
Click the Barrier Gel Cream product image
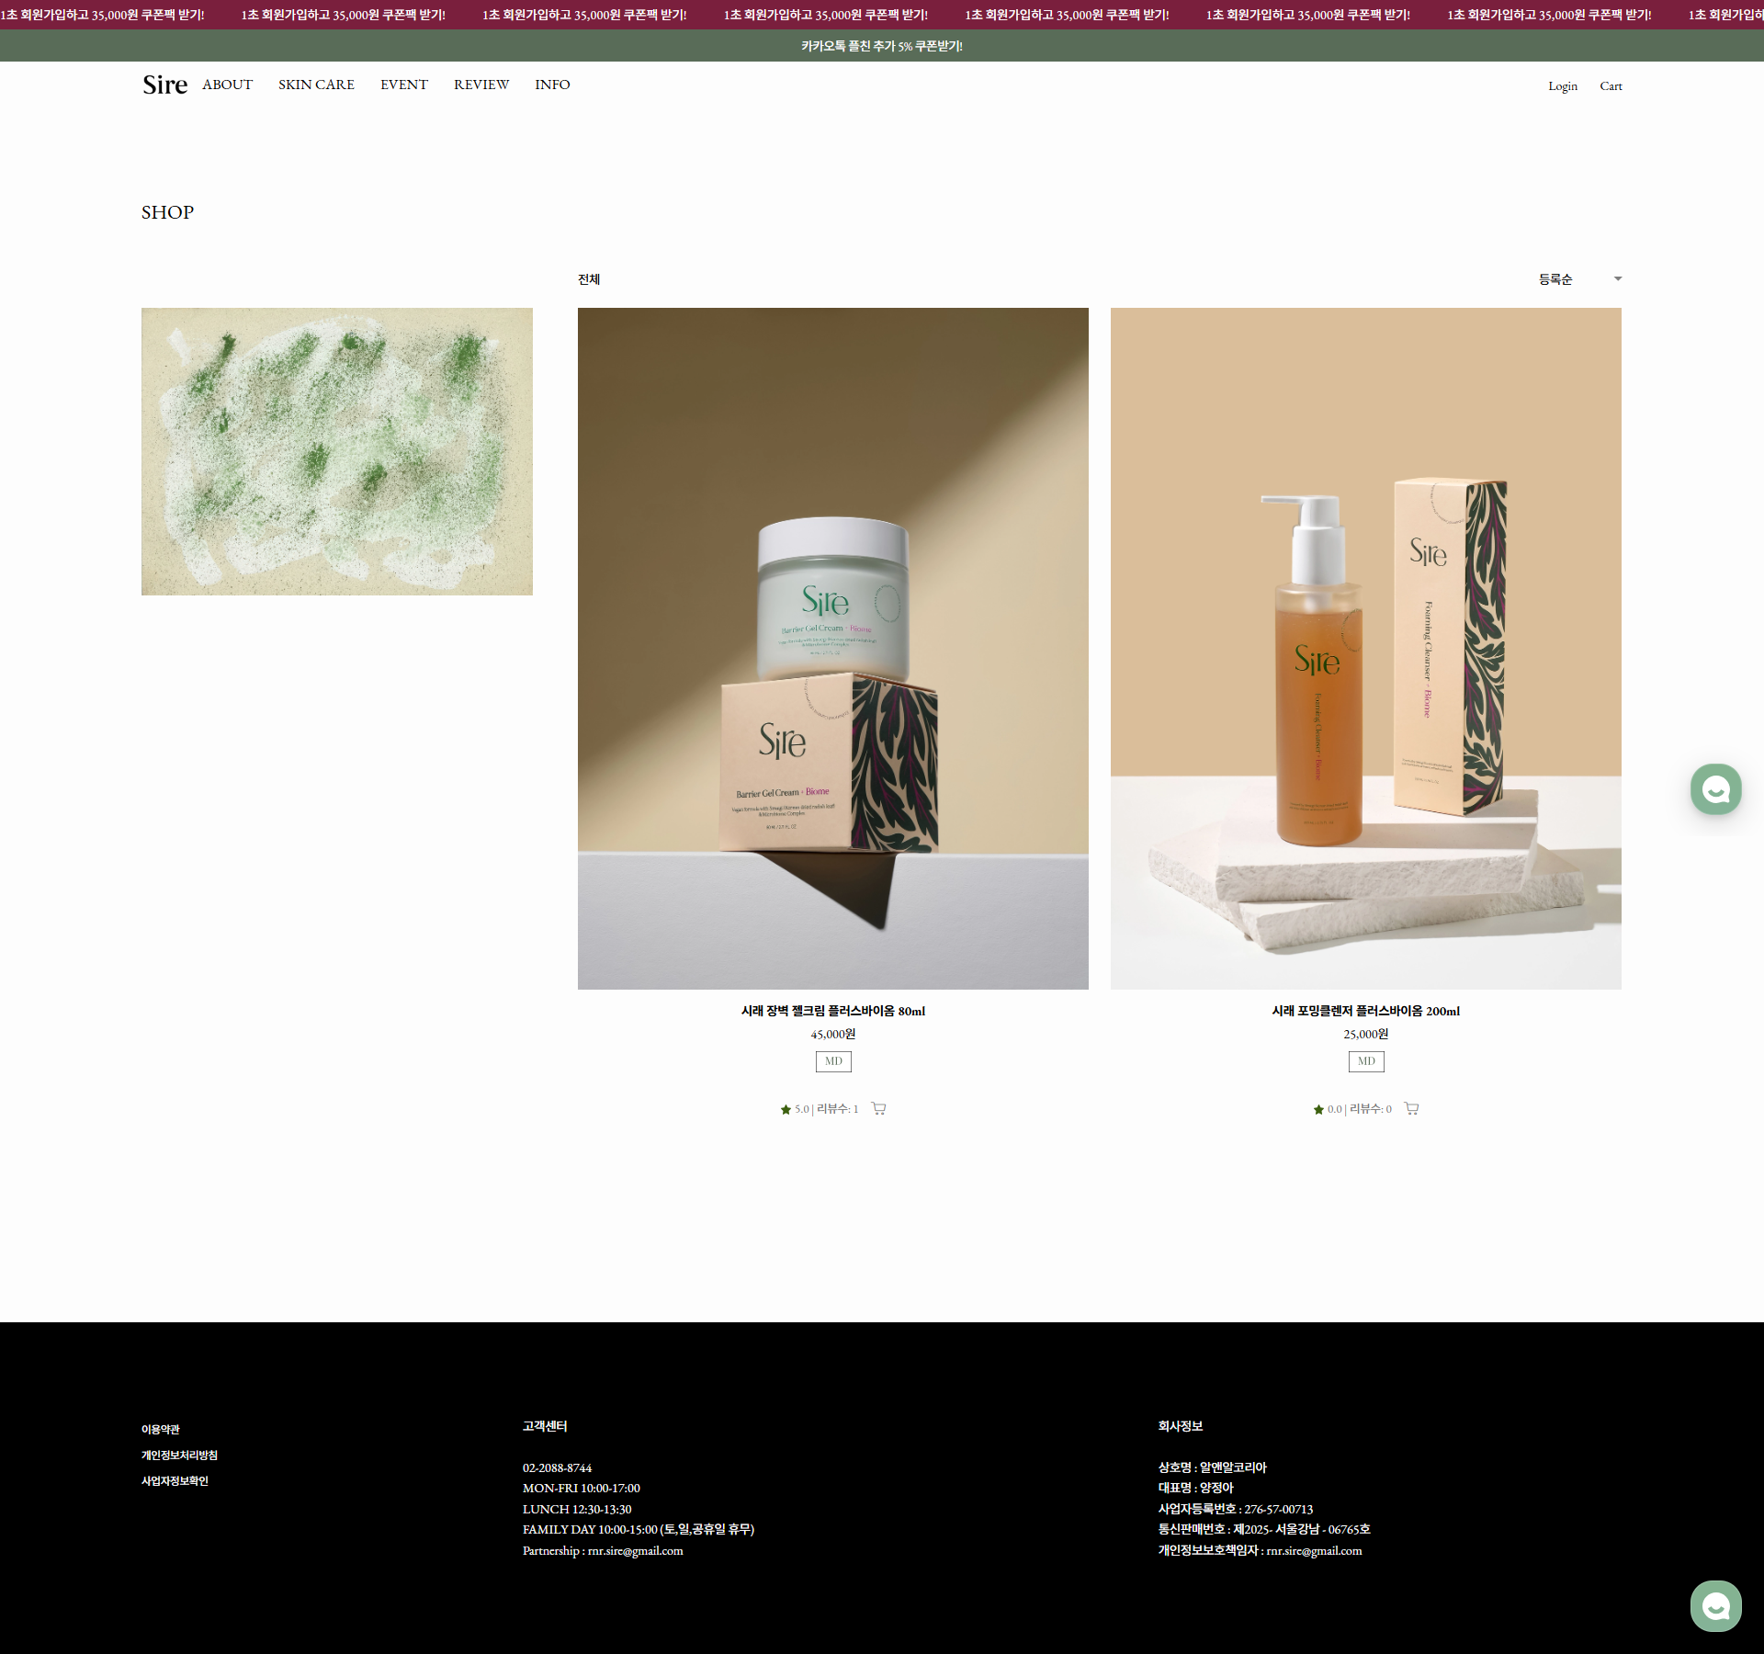833,649
